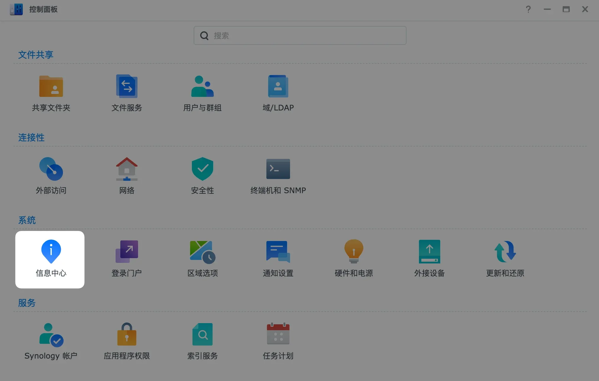Focus the 搜索 search input field
Image resolution: width=599 pixels, height=381 pixels.
coord(300,35)
